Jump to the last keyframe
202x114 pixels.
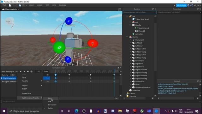tap(28, 72)
